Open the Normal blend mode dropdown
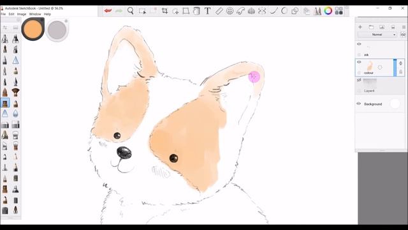This screenshot has height=230, width=408. [x=377, y=34]
